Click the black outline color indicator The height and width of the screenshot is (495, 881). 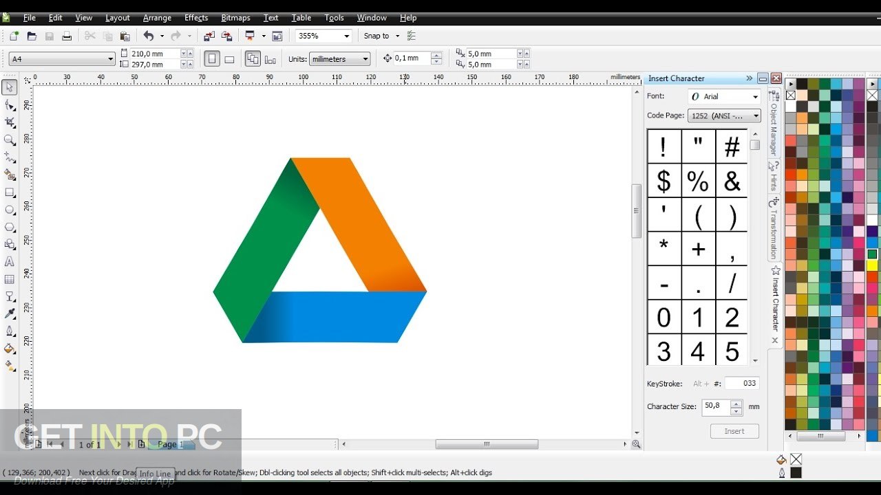click(x=796, y=473)
